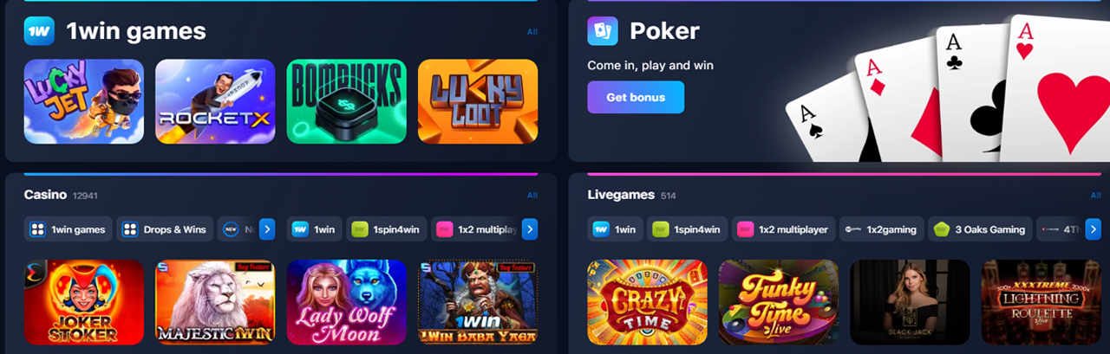Filter Livegames by 3 Oaks Gaming
1110x354 pixels.
click(x=980, y=229)
